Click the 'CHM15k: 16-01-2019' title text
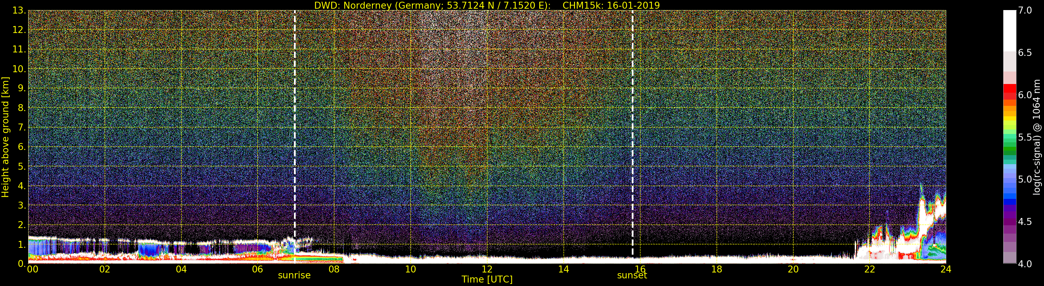 611,5
